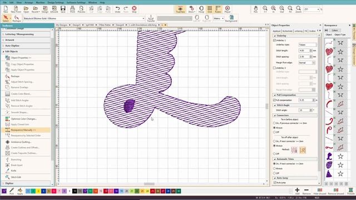This screenshot has height=200, width=356.
Task: Toggle the Rulers icon
Action: 218,9
